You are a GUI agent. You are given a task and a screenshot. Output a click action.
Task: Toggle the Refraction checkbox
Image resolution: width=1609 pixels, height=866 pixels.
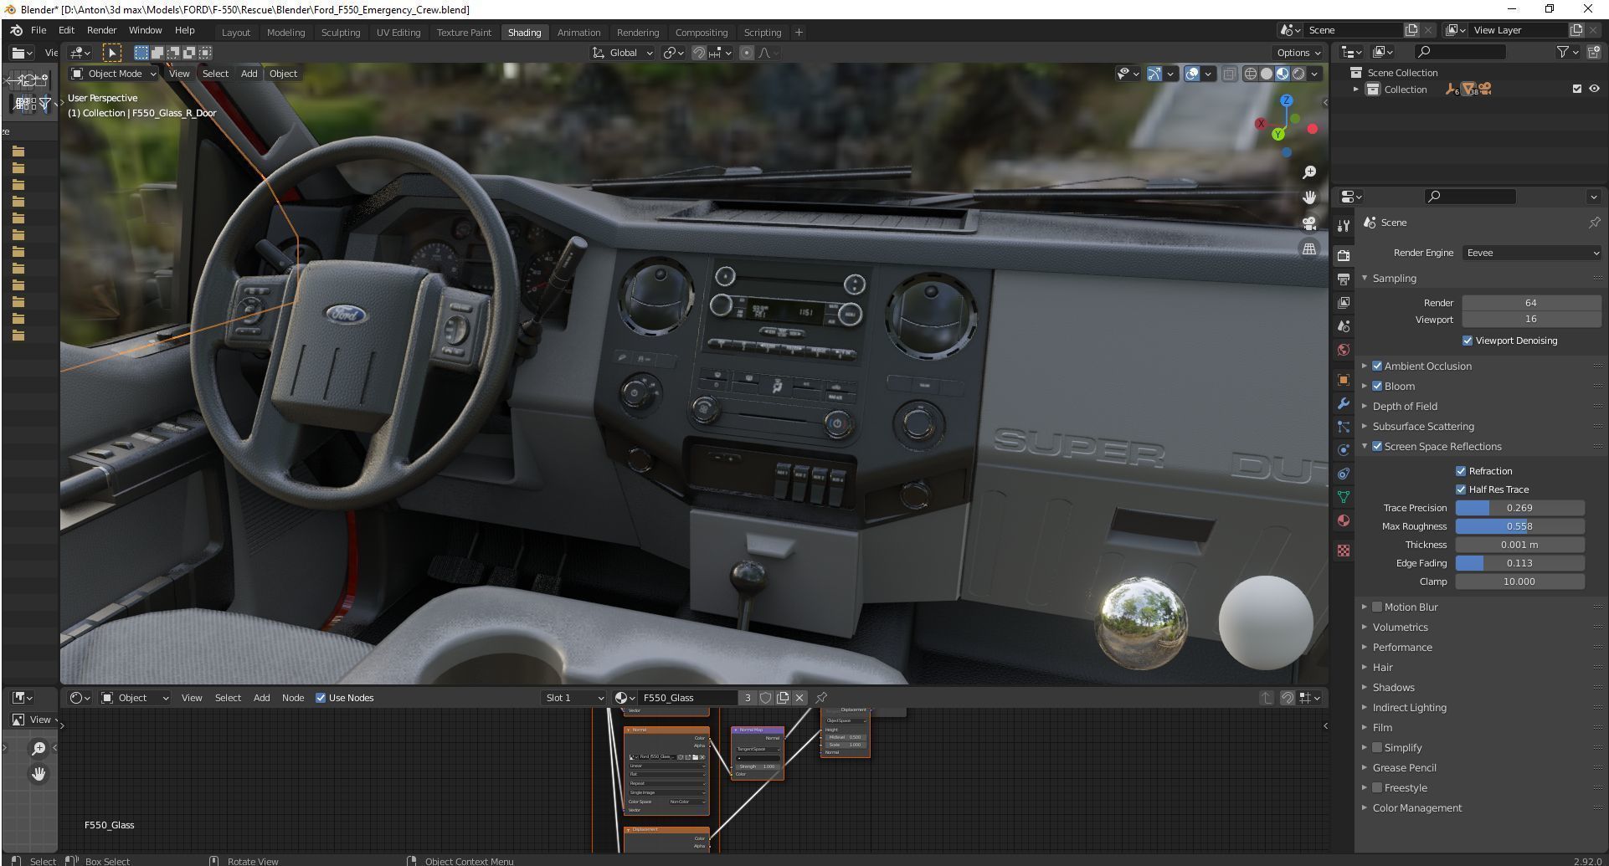[1461, 471]
